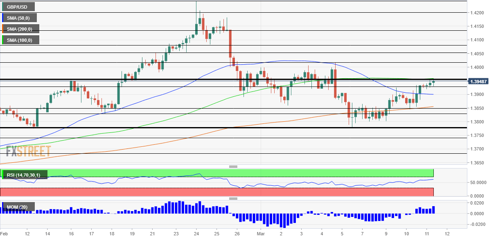Click the Feb label on the time axis

(3, 233)
